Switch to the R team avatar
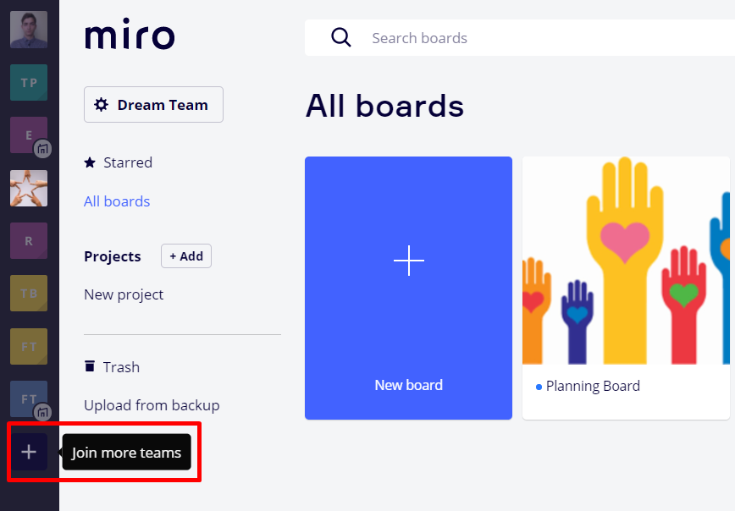This screenshot has height=511, width=735. [29, 241]
